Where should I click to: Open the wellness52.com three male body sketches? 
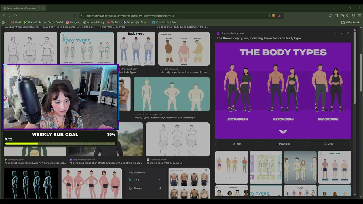[x=178, y=139]
